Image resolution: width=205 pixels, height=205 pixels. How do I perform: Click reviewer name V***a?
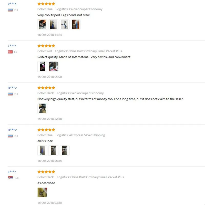pyautogui.click(x=12, y=4)
